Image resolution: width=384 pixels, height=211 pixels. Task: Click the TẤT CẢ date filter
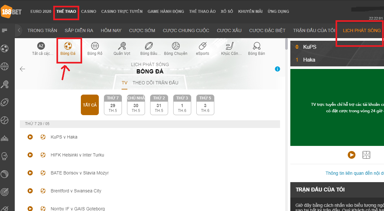pos(90,105)
